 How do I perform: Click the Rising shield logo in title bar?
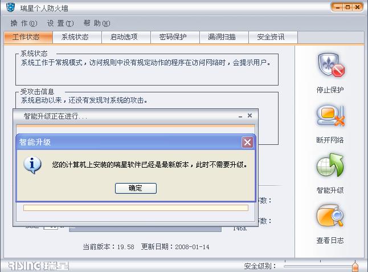pyautogui.click(x=10, y=8)
